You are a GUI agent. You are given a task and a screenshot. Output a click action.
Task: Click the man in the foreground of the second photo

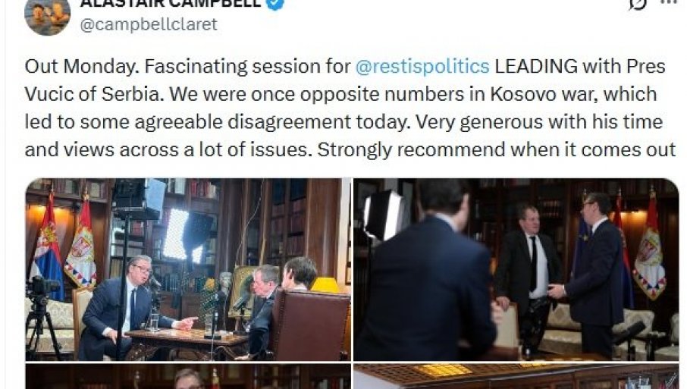427,281
